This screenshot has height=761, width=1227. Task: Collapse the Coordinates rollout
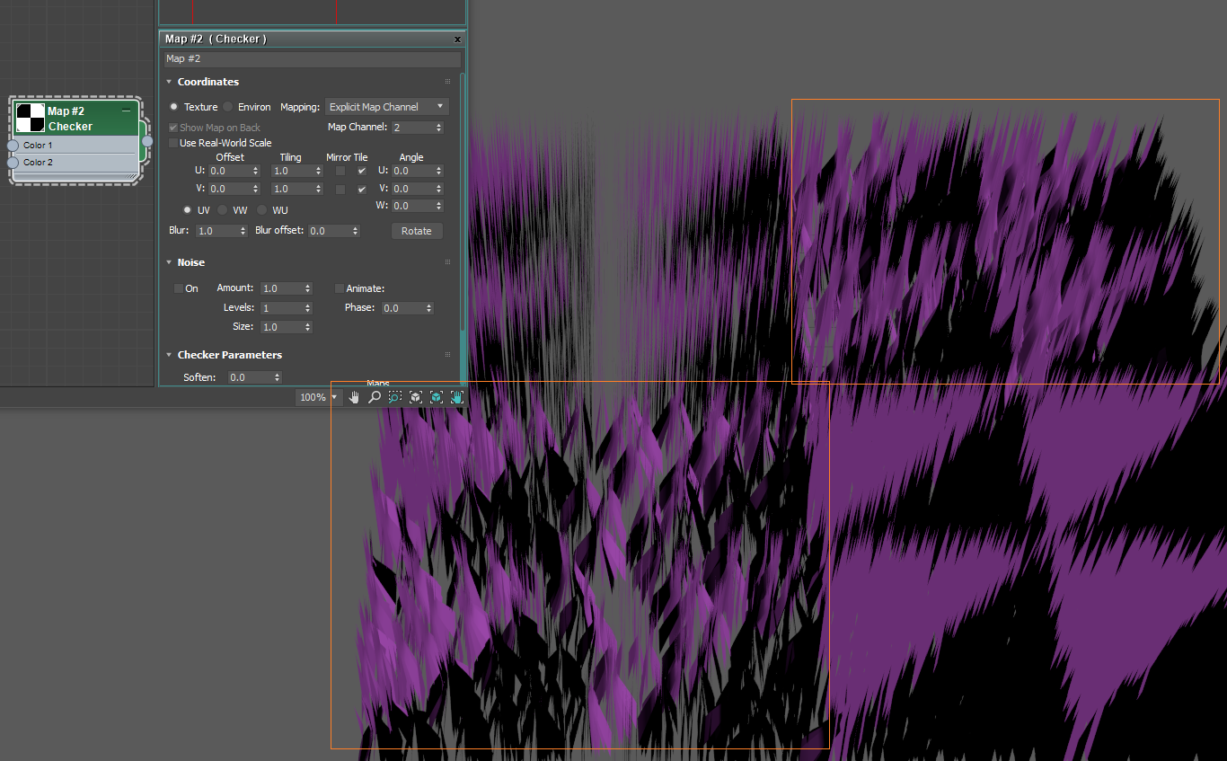tap(169, 82)
